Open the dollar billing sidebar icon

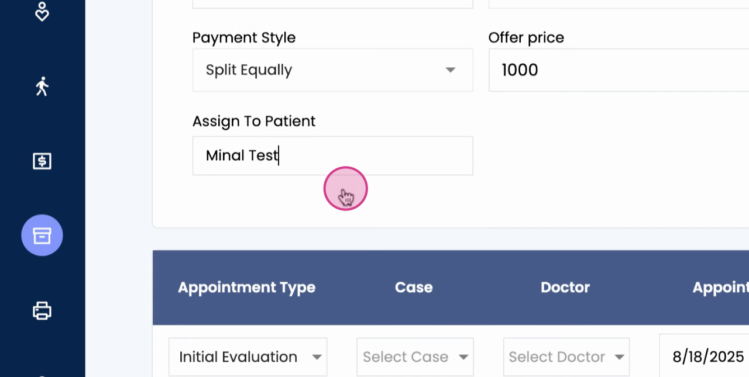(x=42, y=161)
